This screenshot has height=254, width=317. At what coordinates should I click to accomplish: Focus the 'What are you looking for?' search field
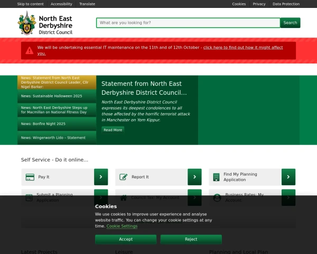[188, 23]
